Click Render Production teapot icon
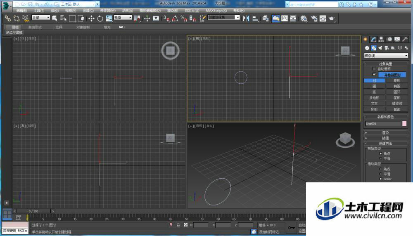 pos(332,18)
